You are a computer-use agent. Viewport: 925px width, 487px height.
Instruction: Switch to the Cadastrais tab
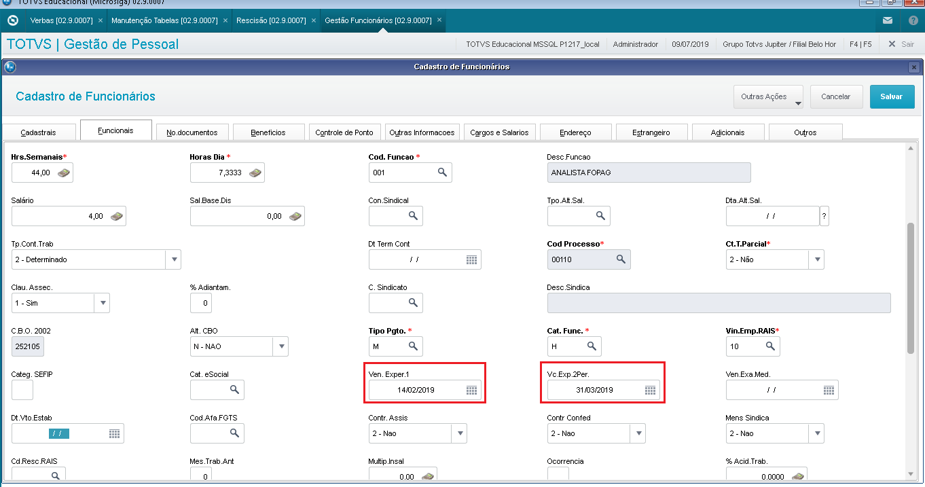coord(39,132)
